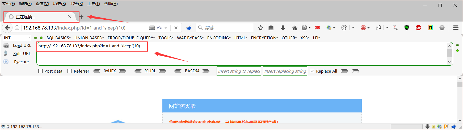Open the bookmarks list icon
Viewport: 463px width, 130px height.
[x=271, y=28]
